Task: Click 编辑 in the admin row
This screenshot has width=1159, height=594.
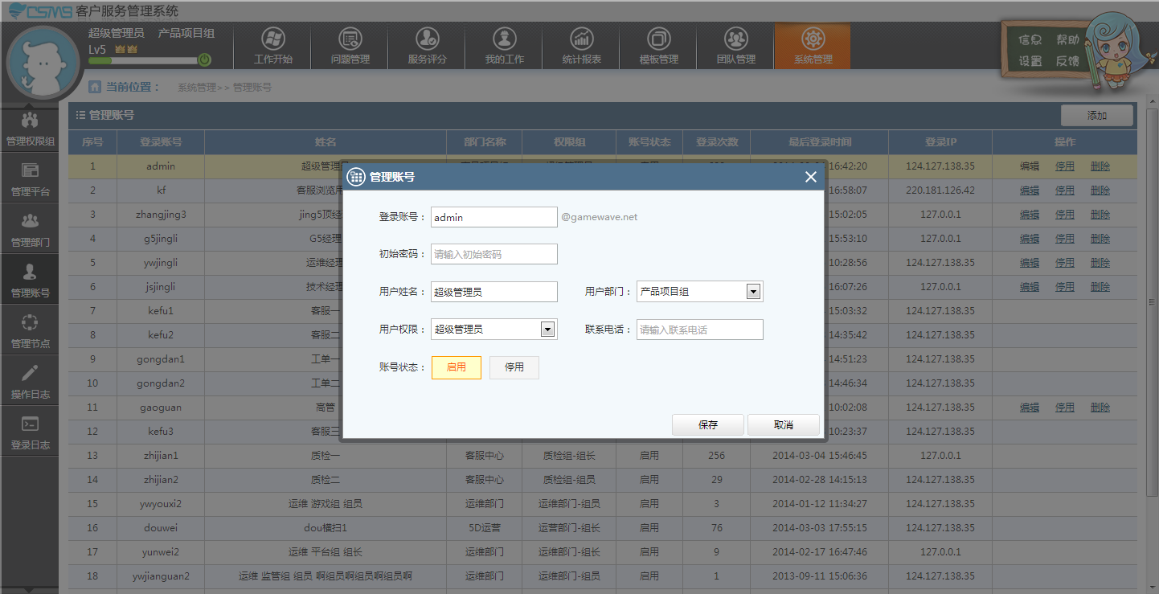Action: click(x=1030, y=166)
